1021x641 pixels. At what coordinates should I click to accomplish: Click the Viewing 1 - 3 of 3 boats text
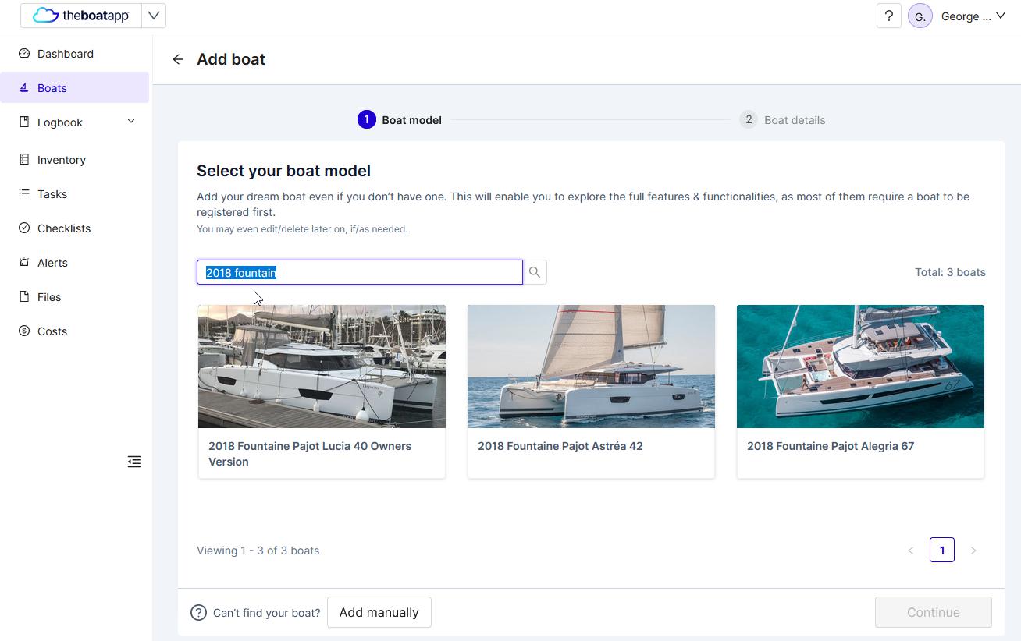coord(258,551)
